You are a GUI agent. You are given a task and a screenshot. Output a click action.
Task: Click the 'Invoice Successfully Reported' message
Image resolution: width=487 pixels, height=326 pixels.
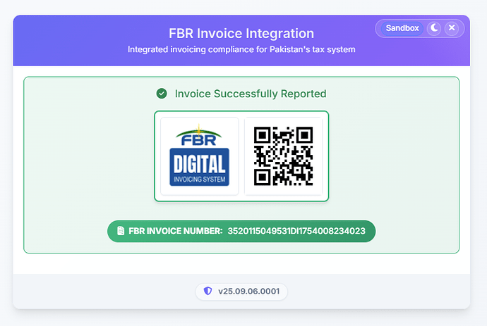tap(251, 94)
